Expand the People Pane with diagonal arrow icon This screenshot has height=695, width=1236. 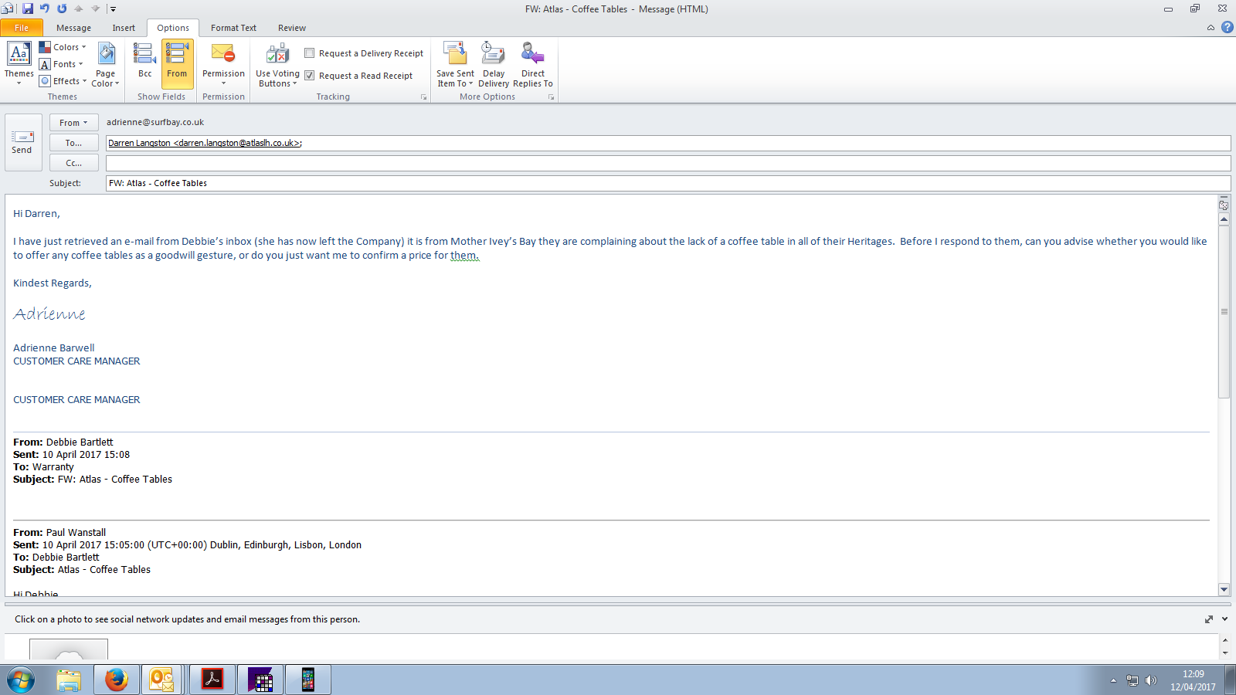click(x=1209, y=619)
